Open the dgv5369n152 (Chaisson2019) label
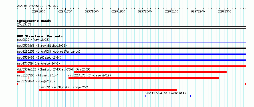Image resolution: width=254 pixels, height=107 pixels. (39, 69)
